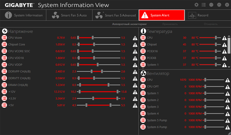
Task: Click the upper limit handle of DRAM CH(A/B) slider
Action: (x=108, y=85)
